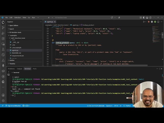The height and width of the screenshot is (123, 164).
Task: Open the Edit menu
Action: click(x=11, y=18)
